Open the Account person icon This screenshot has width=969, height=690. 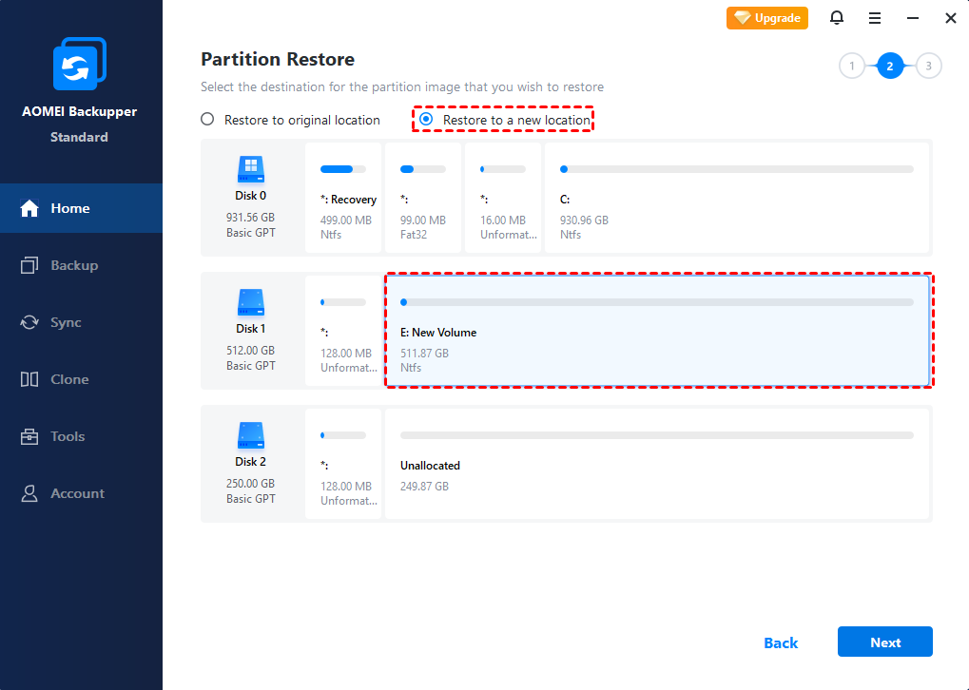coord(29,493)
